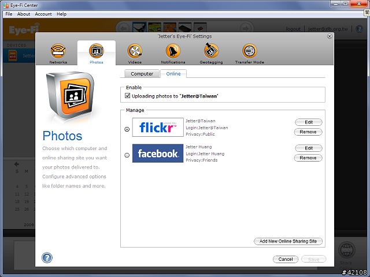Select the fourth filmstrip thumbnail
The height and width of the screenshot is (277, 370).
tap(185, 27)
